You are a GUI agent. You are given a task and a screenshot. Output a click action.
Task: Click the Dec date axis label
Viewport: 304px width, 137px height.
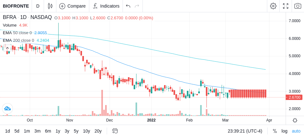point(110,120)
